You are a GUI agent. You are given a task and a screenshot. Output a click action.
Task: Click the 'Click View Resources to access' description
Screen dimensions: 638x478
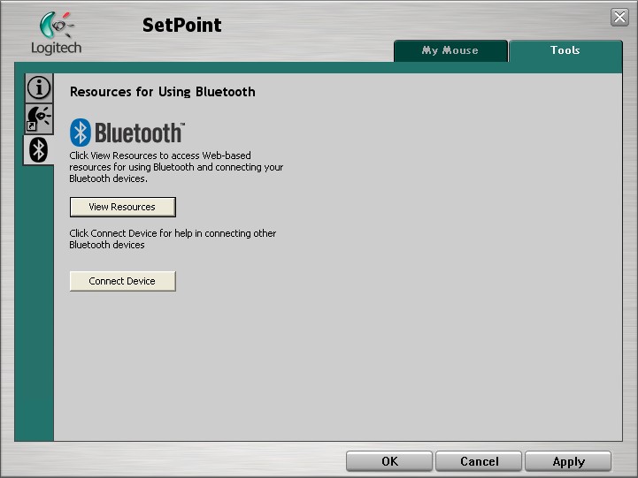(176, 167)
